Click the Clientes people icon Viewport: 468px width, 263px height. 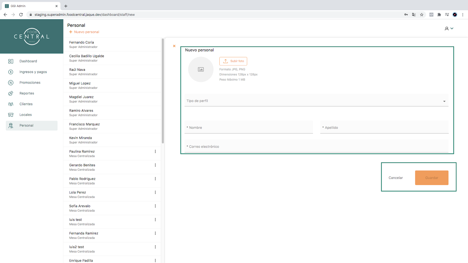(x=11, y=104)
